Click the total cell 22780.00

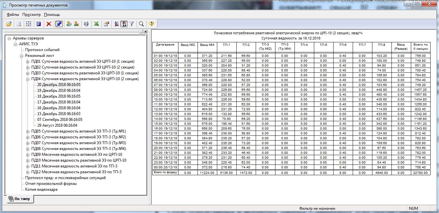[x=421, y=173]
